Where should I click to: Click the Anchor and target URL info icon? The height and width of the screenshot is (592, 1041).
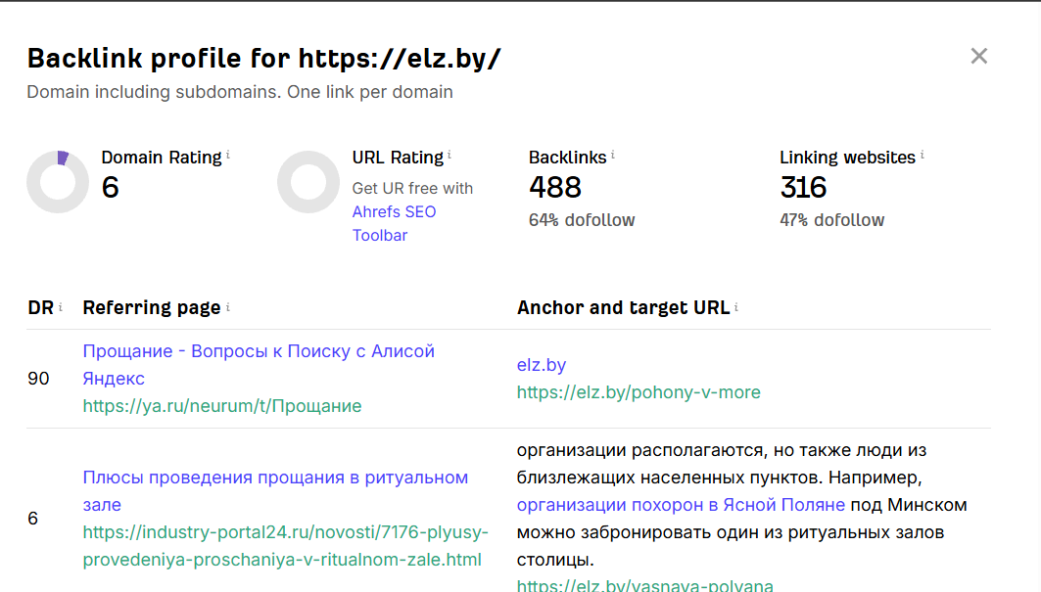pyautogui.click(x=736, y=306)
